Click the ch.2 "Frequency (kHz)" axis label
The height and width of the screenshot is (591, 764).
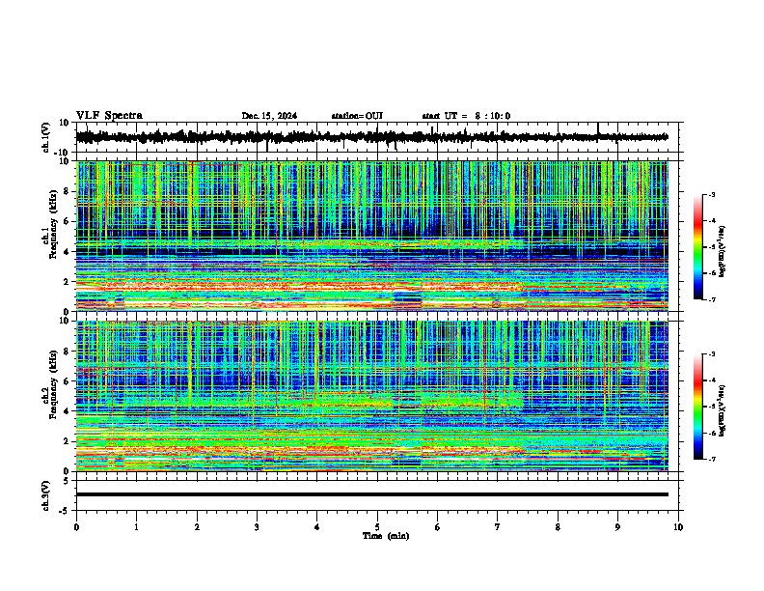[53, 384]
